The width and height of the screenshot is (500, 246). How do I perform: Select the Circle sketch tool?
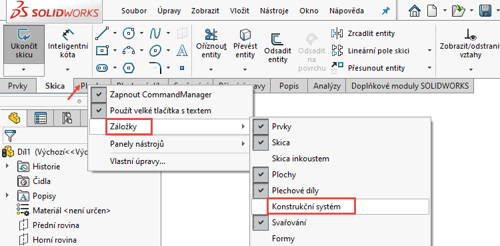click(129, 33)
